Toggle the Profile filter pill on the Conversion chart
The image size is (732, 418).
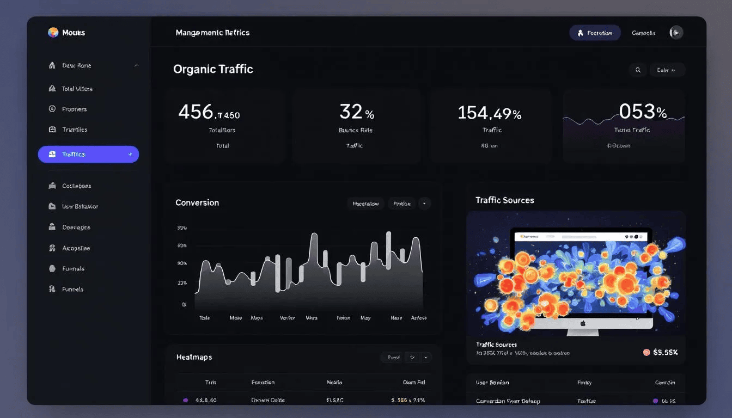click(401, 204)
